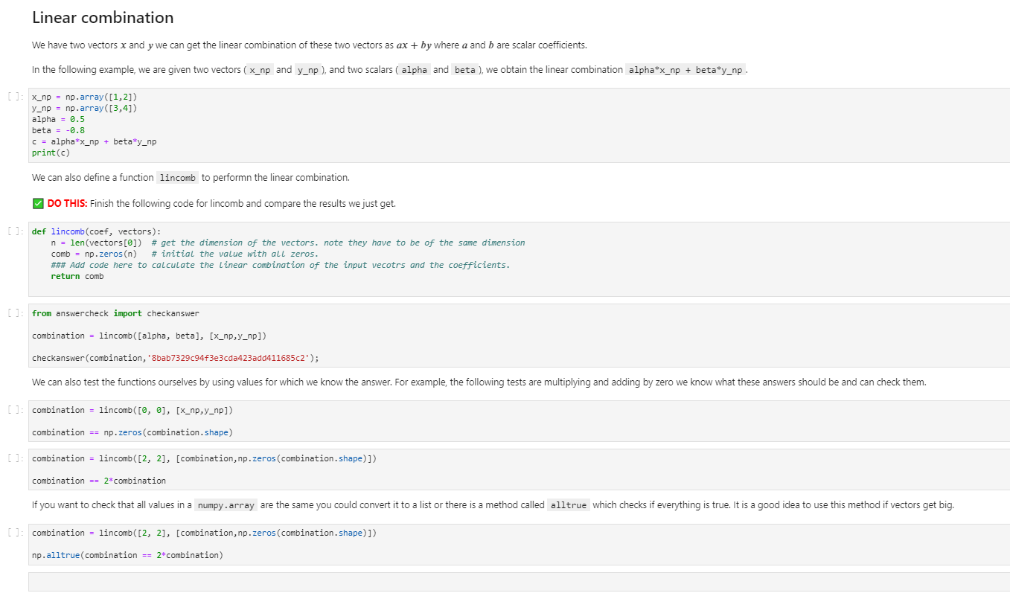
Task: Click the prompt bracket beside the checkanswer cell
Action: pyautogui.click(x=13, y=312)
